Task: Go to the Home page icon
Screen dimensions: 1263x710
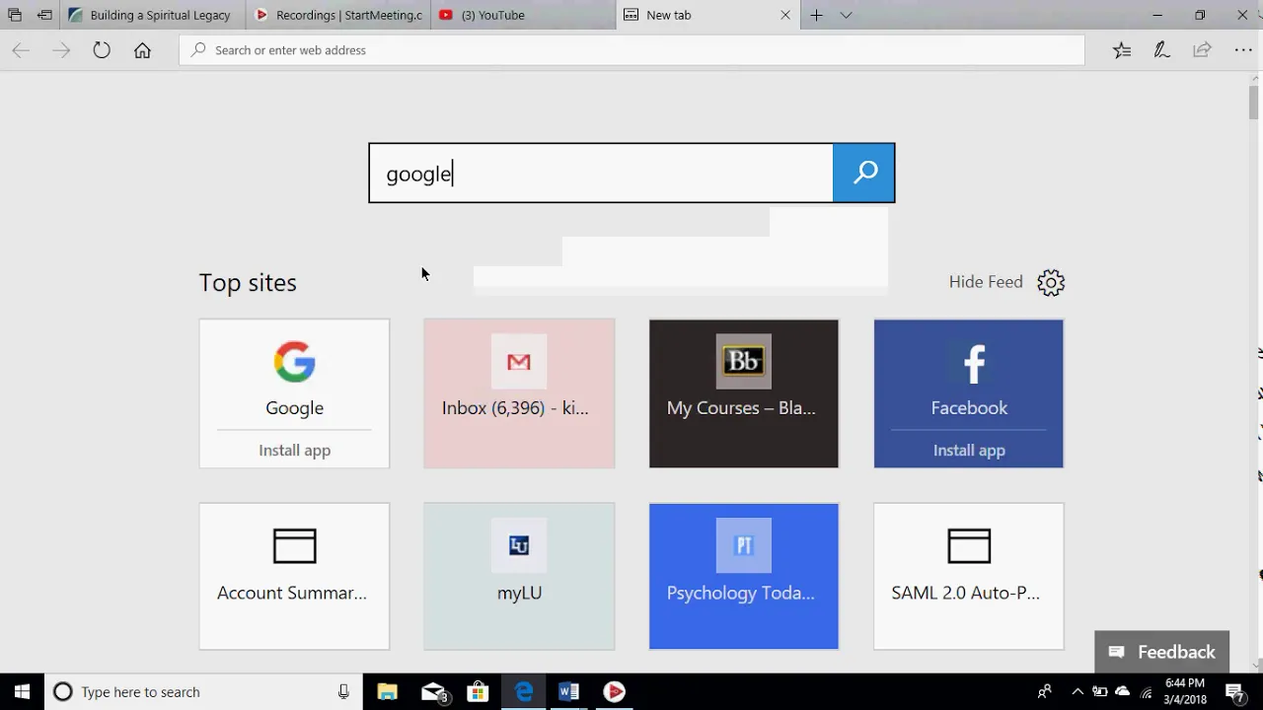Action: (x=142, y=50)
